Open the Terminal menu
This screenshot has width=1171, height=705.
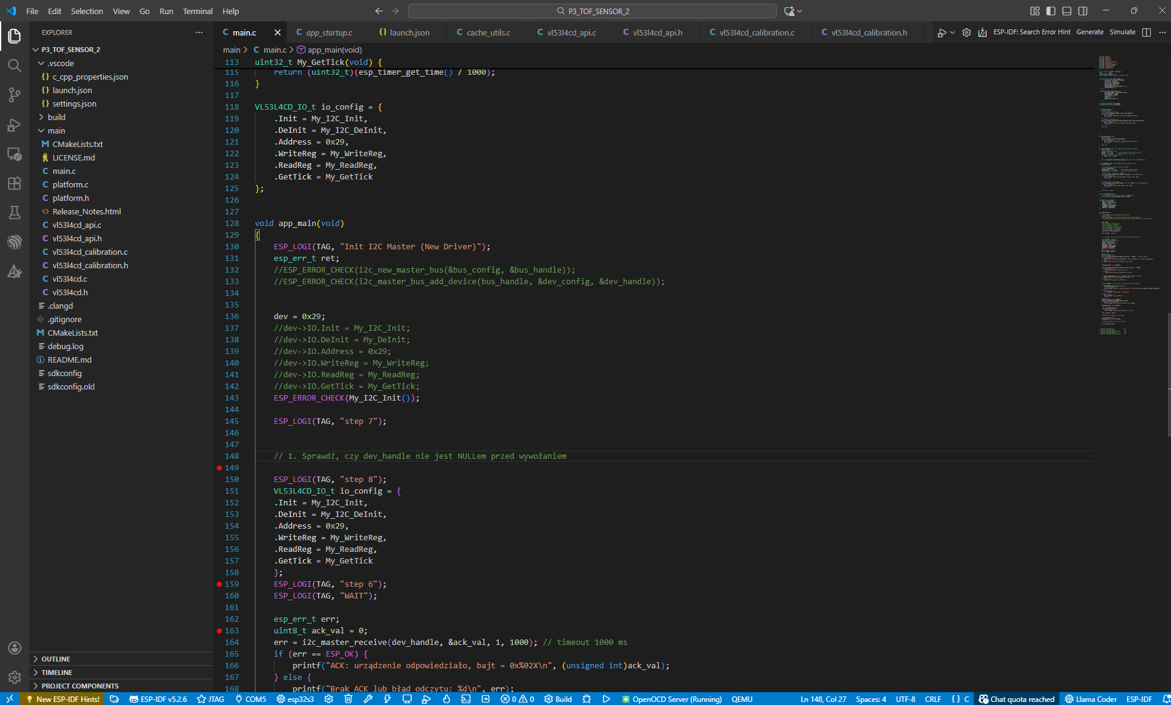coord(197,11)
